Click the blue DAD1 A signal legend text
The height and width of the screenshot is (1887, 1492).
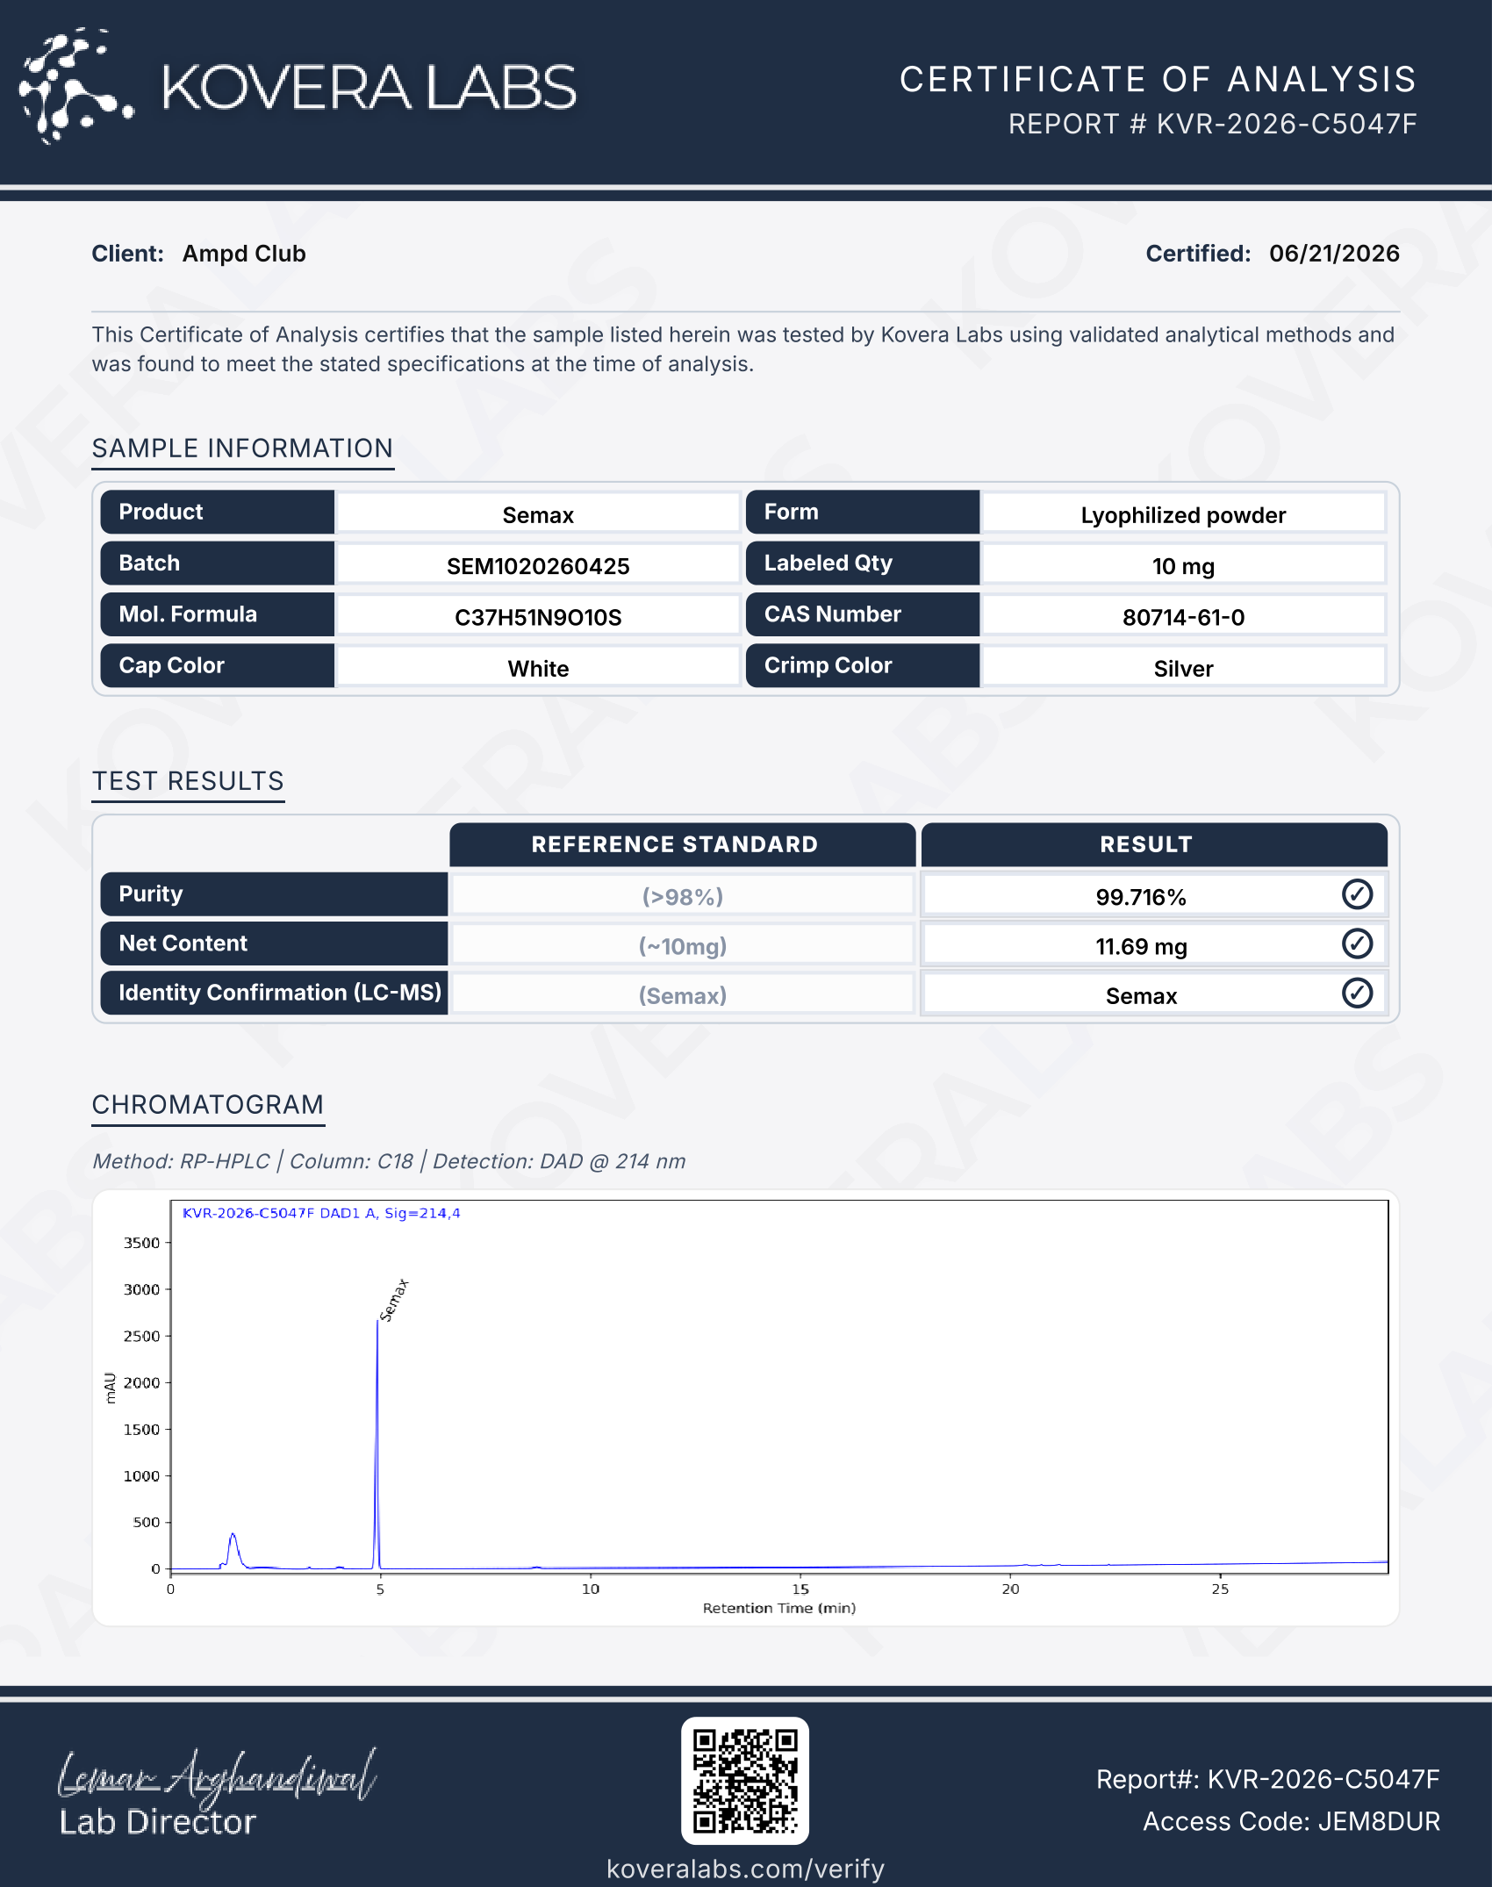(321, 1213)
